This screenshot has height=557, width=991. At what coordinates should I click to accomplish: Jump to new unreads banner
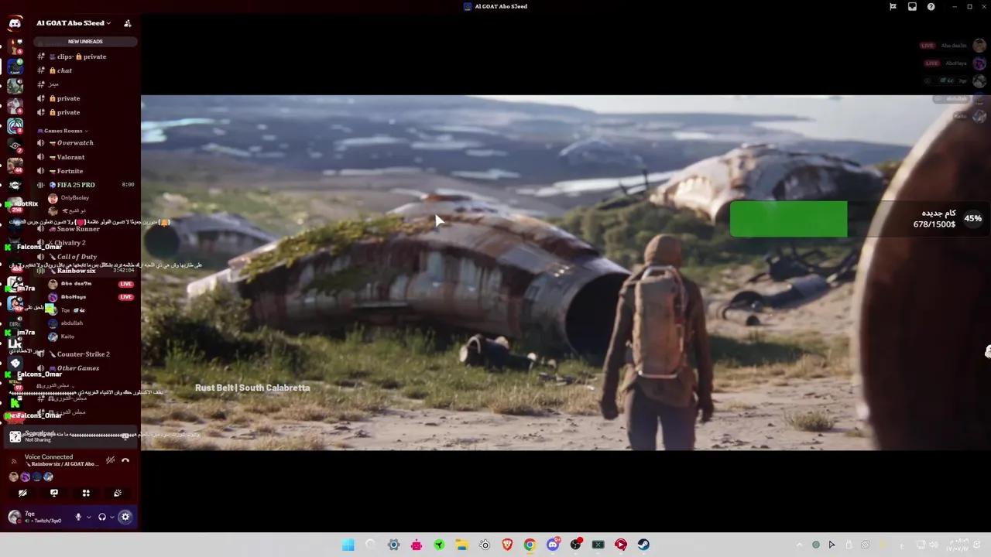pos(85,41)
